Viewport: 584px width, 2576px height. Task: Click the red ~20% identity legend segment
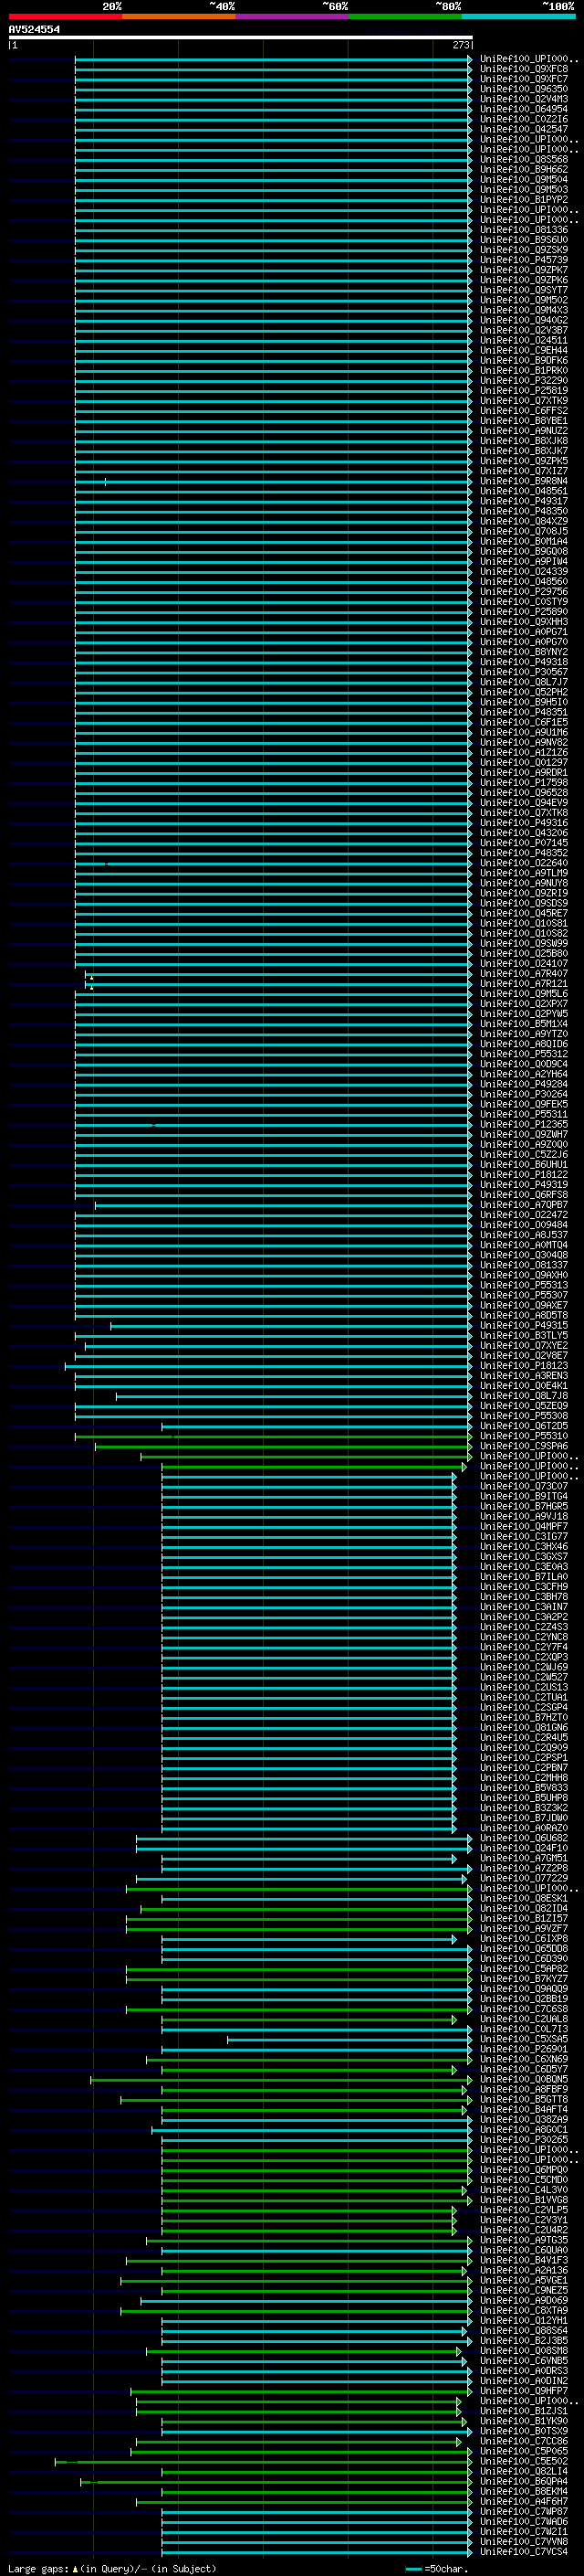(65, 17)
